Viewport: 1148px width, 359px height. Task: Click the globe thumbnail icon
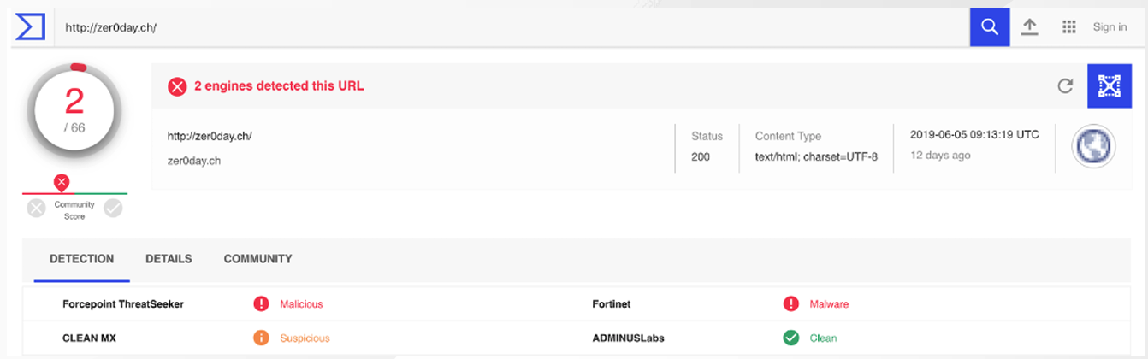(1094, 146)
